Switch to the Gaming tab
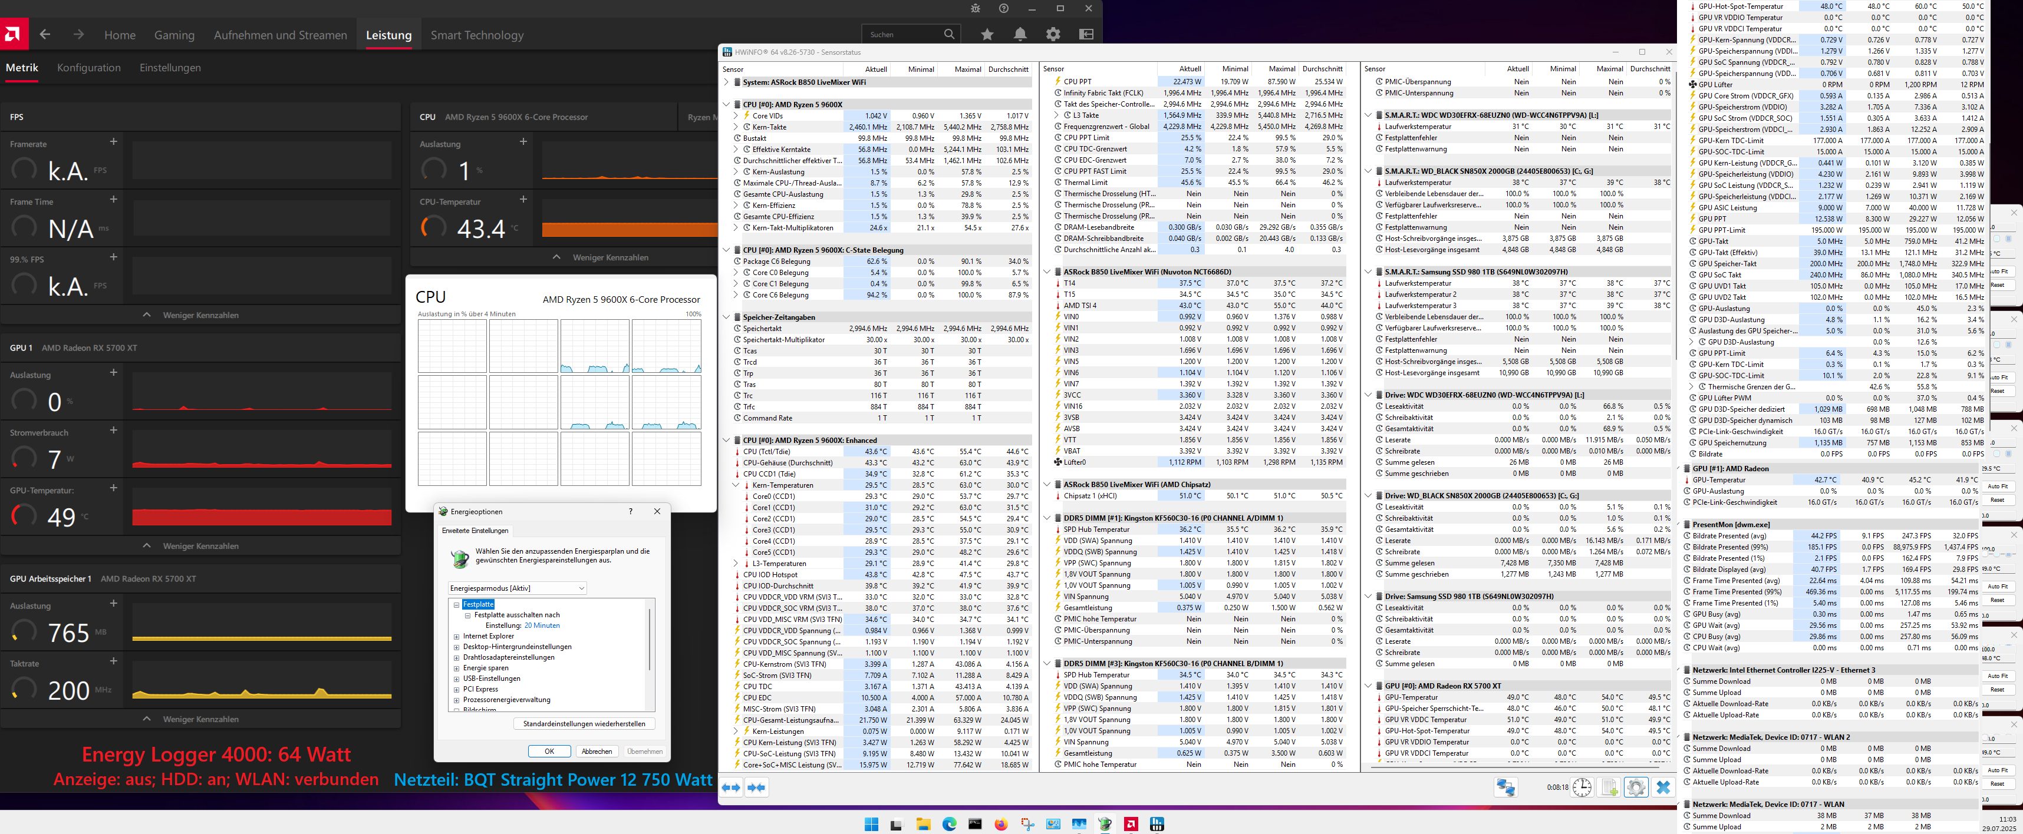The height and width of the screenshot is (834, 2023). coord(174,35)
